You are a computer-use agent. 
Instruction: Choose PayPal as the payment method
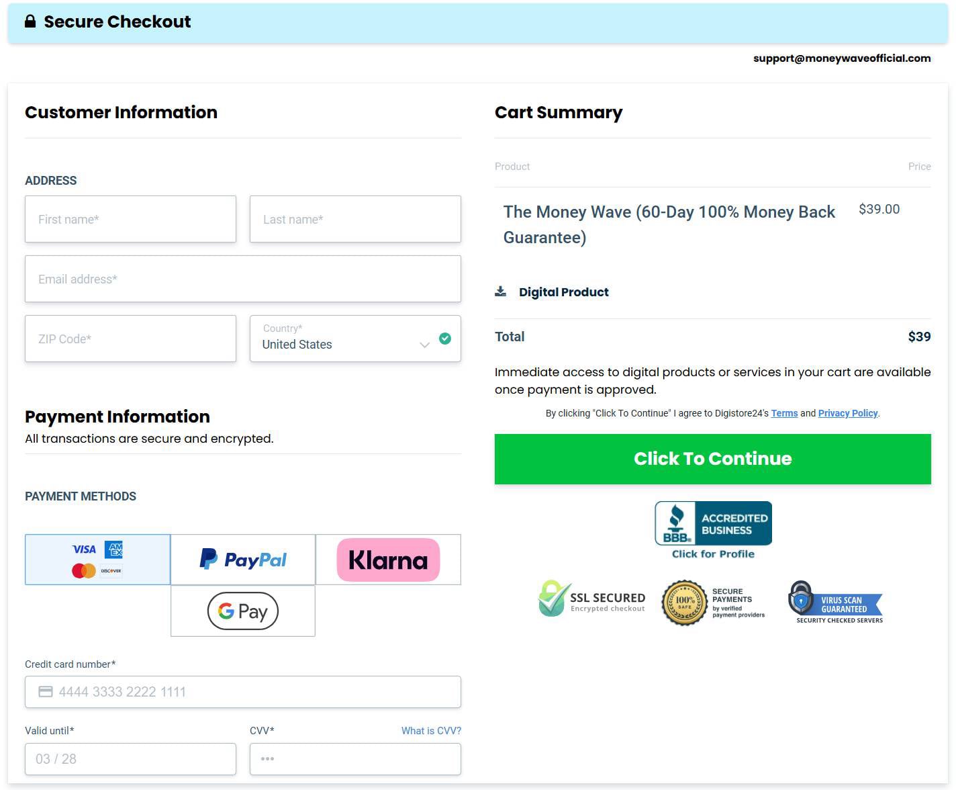coord(242,559)
